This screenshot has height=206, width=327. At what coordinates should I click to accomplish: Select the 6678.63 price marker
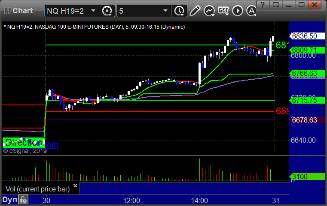(307, 120)
